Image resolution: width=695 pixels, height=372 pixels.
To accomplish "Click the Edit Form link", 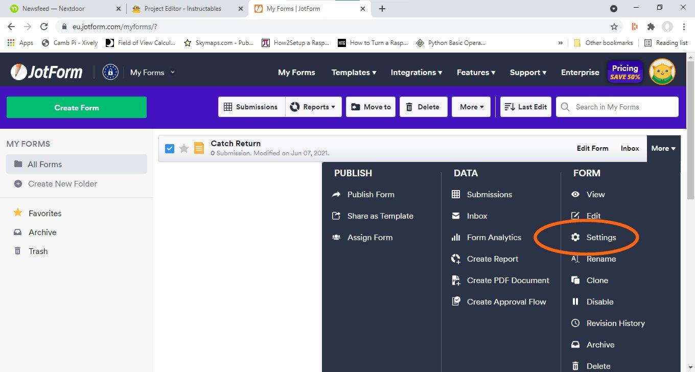I will click(592, 148).
